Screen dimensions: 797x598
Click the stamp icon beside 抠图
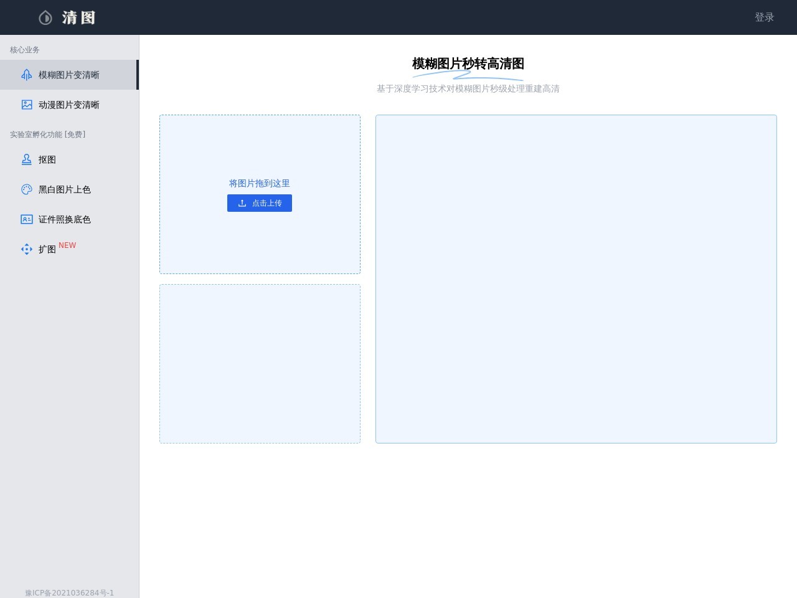tap(27, 159)
